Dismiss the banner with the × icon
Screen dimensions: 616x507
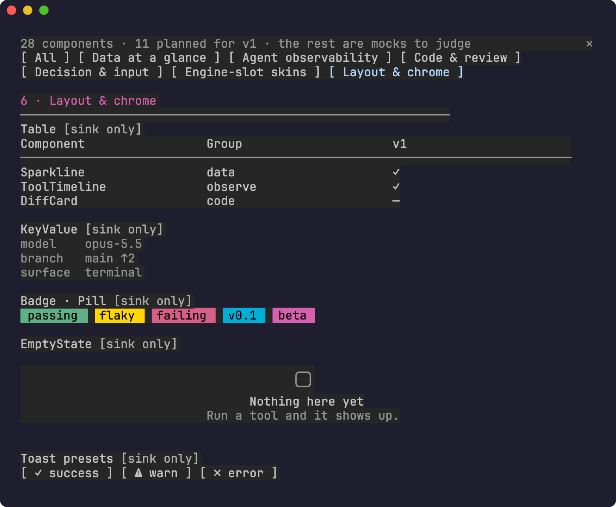[589, 43]
